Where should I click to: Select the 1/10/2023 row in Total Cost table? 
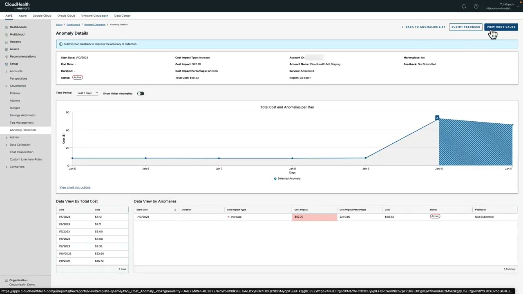(x=92, y=254)
